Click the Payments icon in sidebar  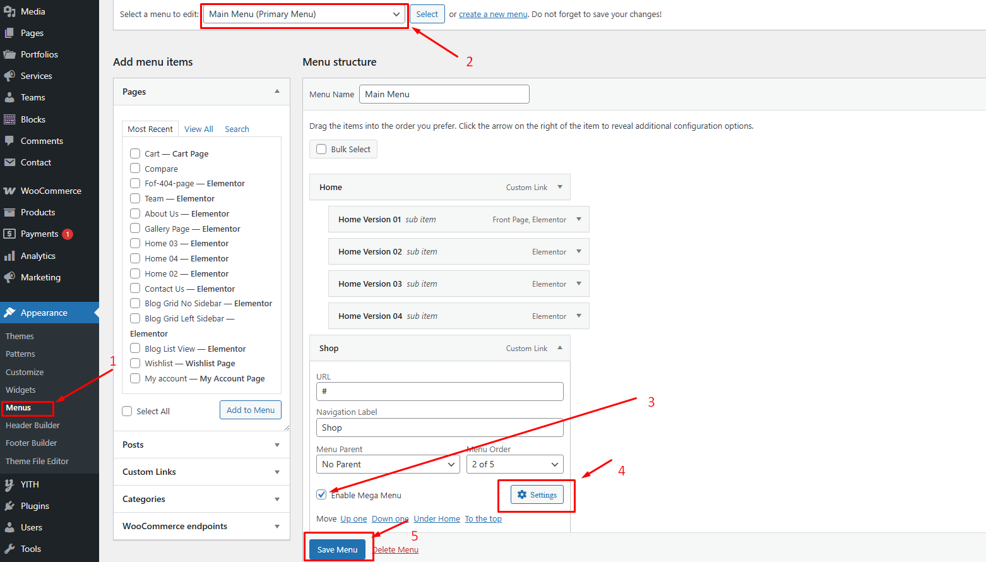[9, 234]
